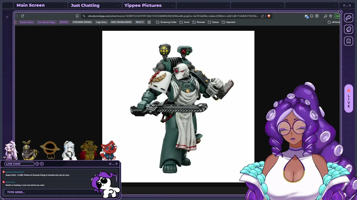Click the purple-haired chibi girl avatar
The height and width of the screenshot is (200, 357).
point(11,151)
